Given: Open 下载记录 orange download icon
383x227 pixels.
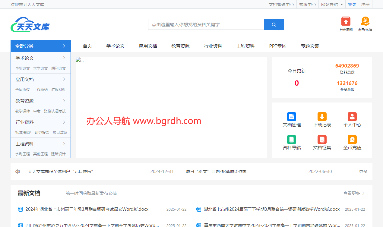Looking at the screenshot, I should tap(322, 117).
